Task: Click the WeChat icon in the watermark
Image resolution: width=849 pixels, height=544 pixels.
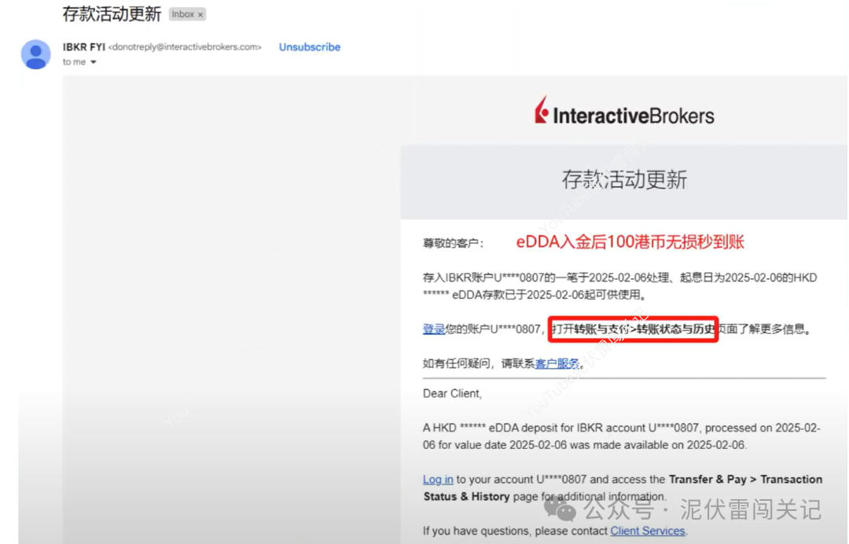Action: (560, 511)
